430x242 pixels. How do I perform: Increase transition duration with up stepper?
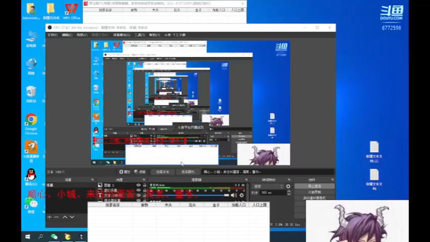[x=289, y=191]
